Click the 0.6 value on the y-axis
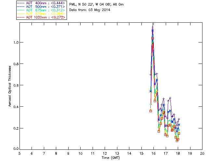The image size is (208, 166). (x=16, y=85)
